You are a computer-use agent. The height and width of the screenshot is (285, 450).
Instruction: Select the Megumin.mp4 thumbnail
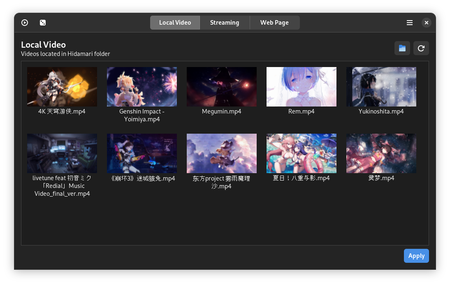(222, 87)
